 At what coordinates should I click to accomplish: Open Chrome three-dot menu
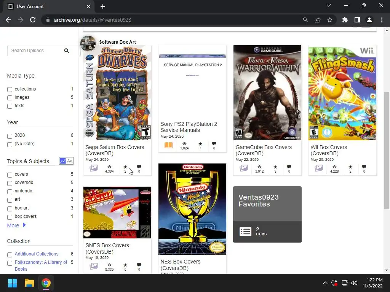pyautogui.click(x=382, y=20)
